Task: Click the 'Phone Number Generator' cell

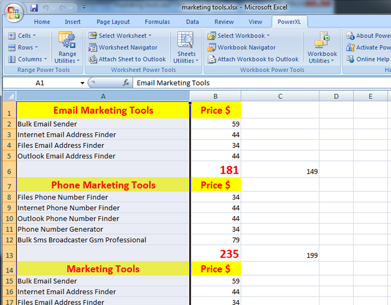Action: [x=103, y=229]
